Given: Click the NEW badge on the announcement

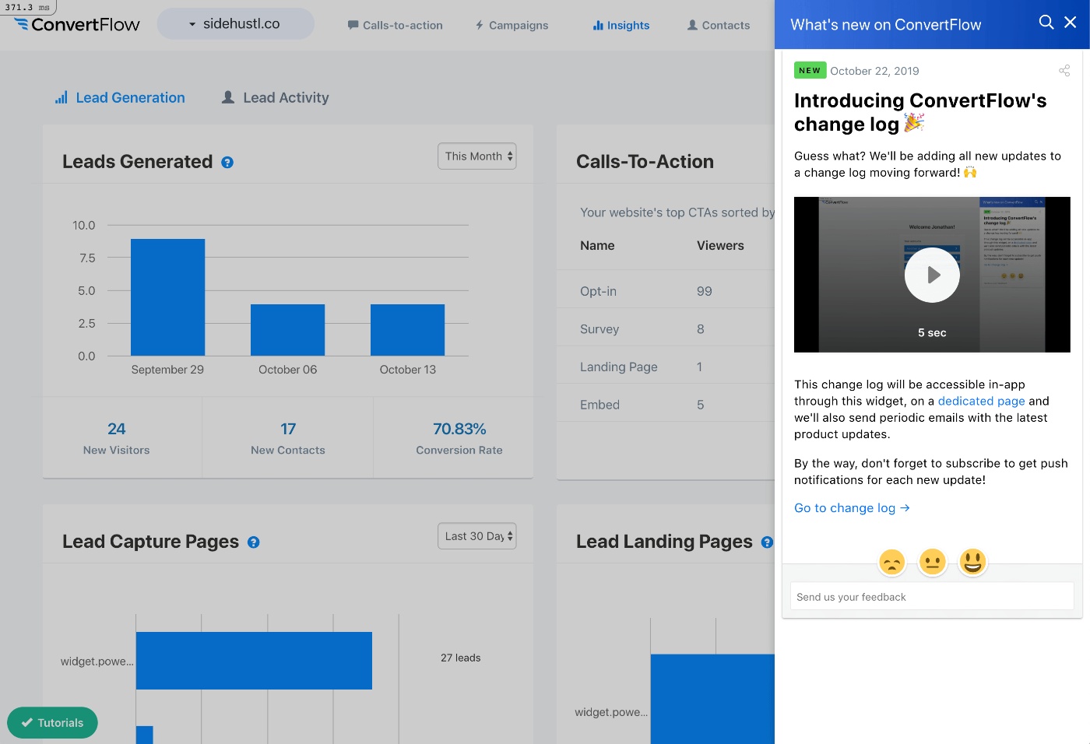Looking at the screenshot, I should coord(810,70).
